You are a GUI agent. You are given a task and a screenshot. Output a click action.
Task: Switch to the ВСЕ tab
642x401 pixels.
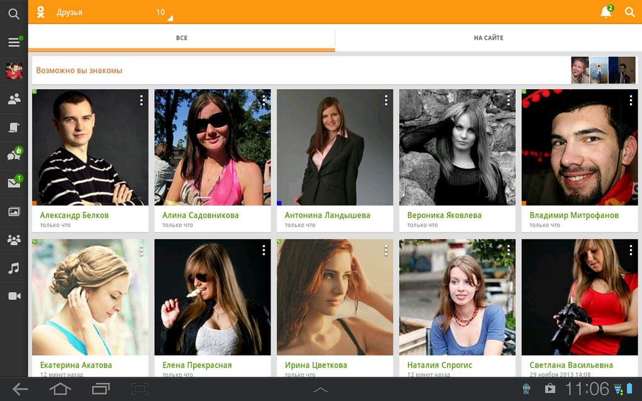pos(181,38)
